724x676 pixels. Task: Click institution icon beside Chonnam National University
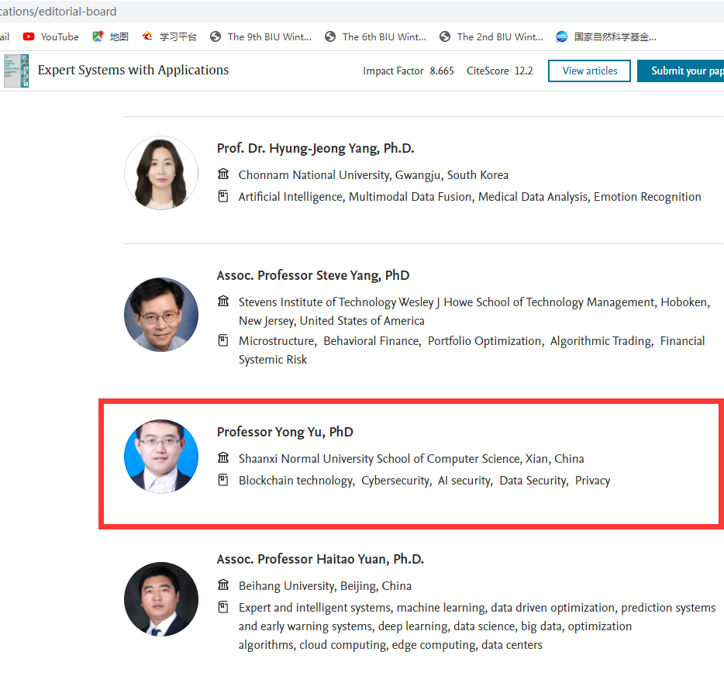[x=223, y=174]
